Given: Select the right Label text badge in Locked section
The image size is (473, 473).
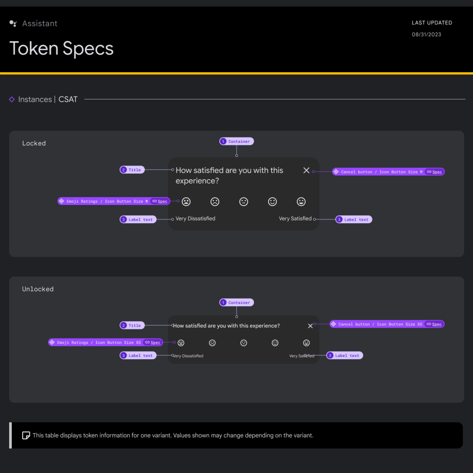Looking at the screenshot, I should point(354,219).
